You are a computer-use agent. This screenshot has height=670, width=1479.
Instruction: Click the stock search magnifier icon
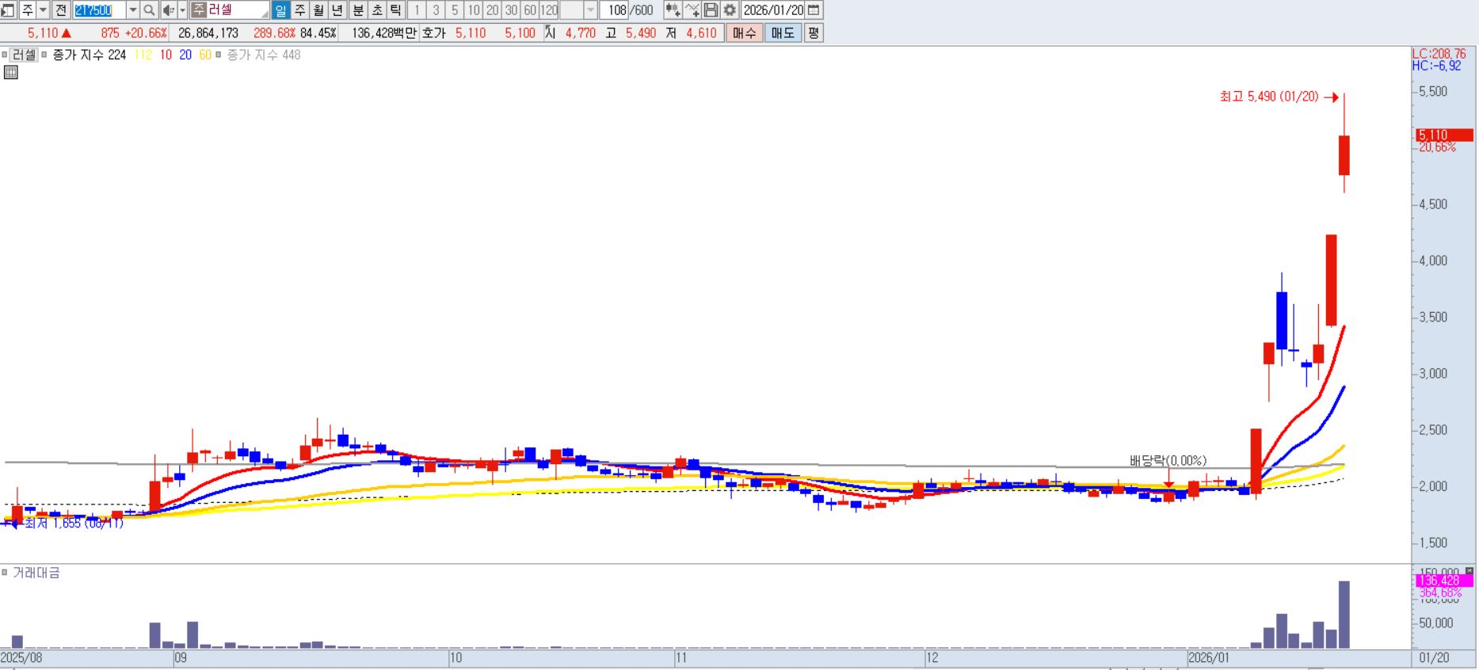click(x=149, y=10)
